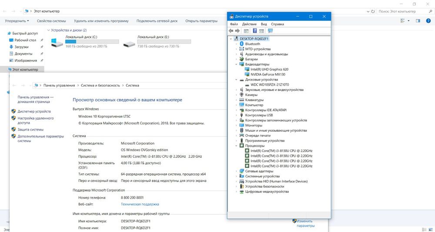Toggle the preview pane icon in Explorer
Screen dimensions: 435x232
[x=418, y=21]
